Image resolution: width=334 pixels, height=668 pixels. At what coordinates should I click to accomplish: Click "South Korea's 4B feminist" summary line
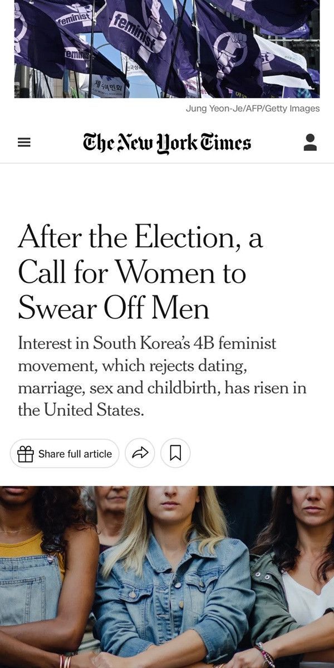pos(147,342)
